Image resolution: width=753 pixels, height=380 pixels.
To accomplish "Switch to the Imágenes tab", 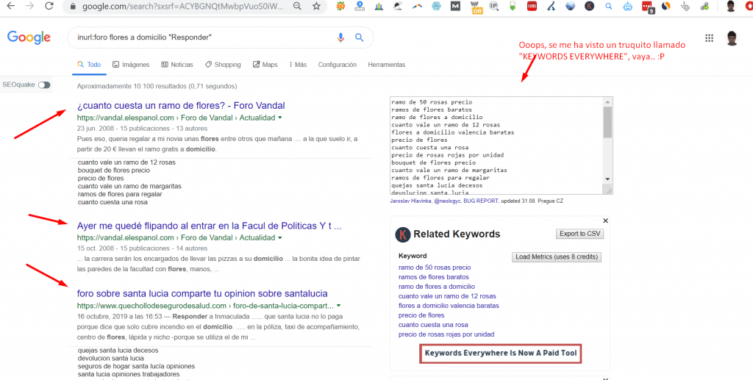I will [130, 65].
